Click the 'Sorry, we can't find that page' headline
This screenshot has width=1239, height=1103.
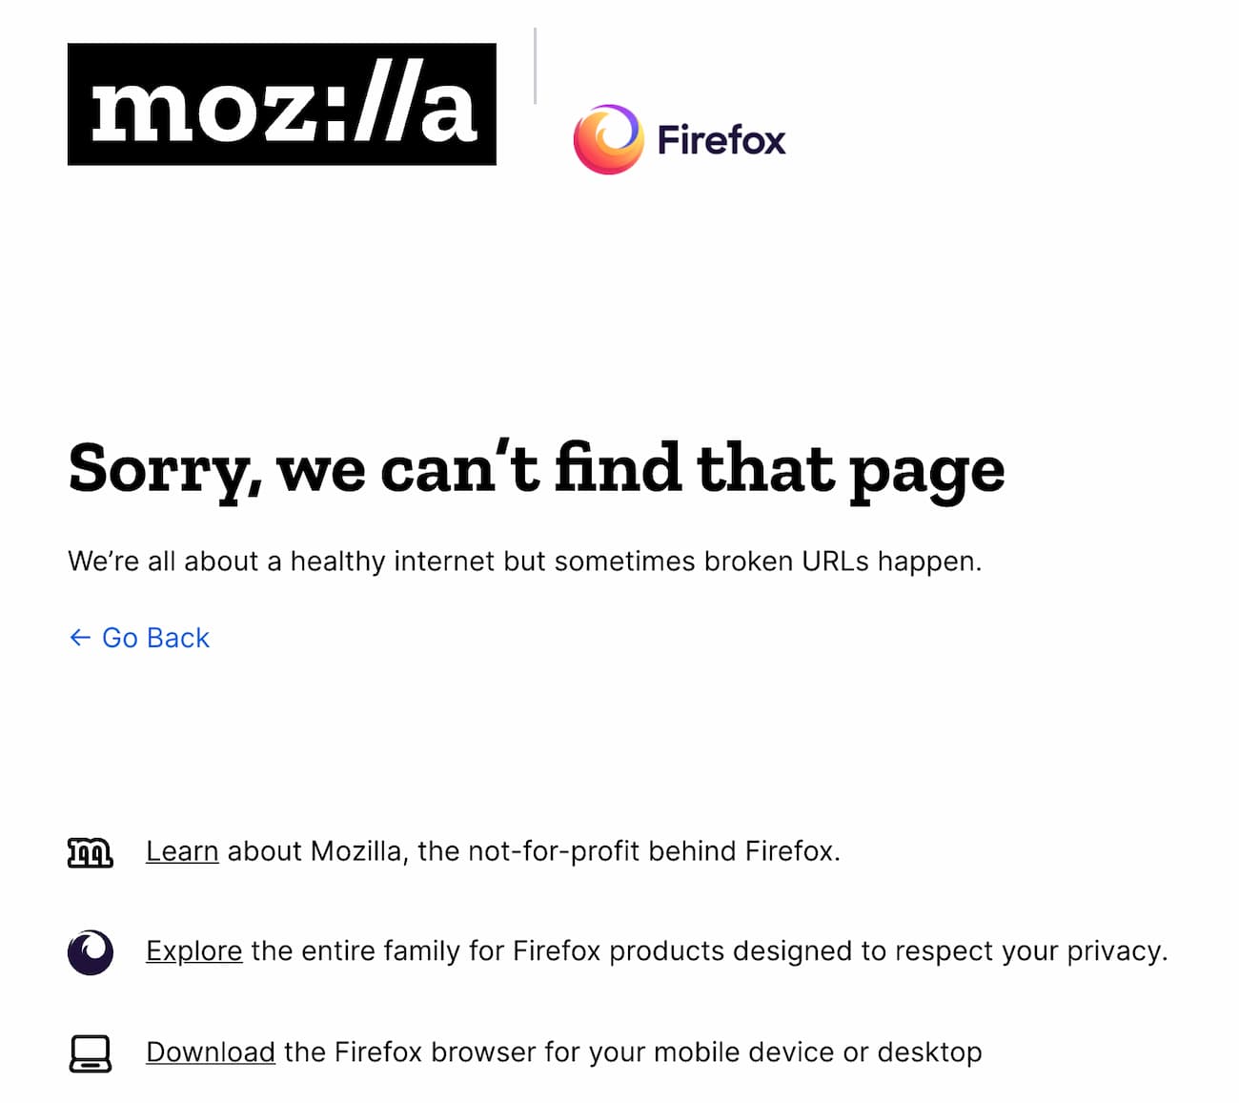pyautogui.click(x=536, y=467)
